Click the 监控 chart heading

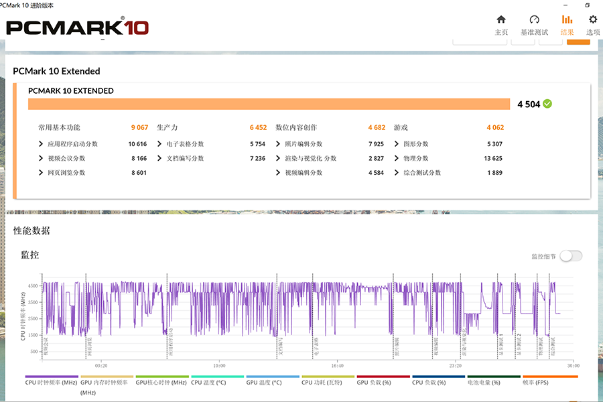[30, 255]
